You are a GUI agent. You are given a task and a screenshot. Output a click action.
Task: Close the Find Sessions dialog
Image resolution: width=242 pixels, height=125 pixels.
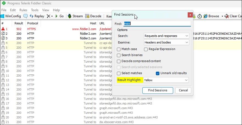click(x=190, y=15)
